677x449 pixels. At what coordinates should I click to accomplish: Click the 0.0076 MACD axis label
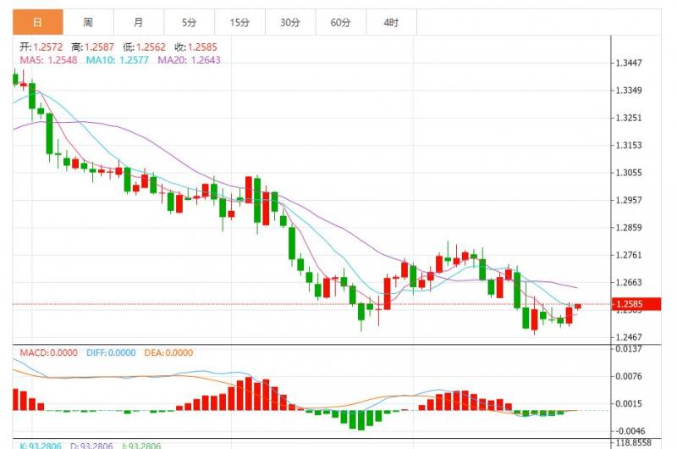pyautogui.click(x=629, y=376)
